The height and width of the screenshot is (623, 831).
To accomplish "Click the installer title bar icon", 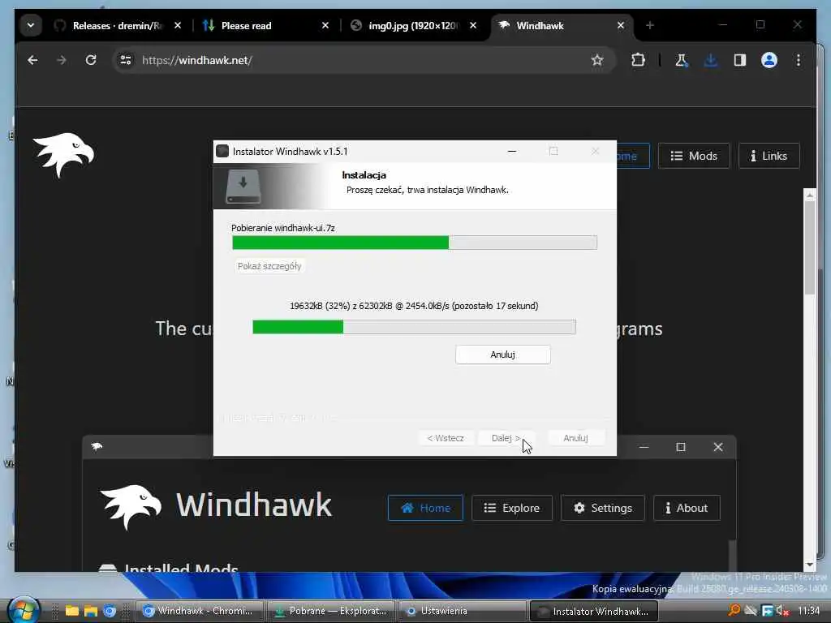I will (222, 152).
